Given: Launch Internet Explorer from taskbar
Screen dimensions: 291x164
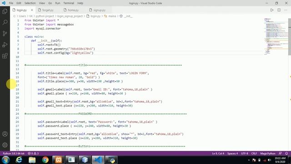Looking at the screenshot, I should (19, 160).
